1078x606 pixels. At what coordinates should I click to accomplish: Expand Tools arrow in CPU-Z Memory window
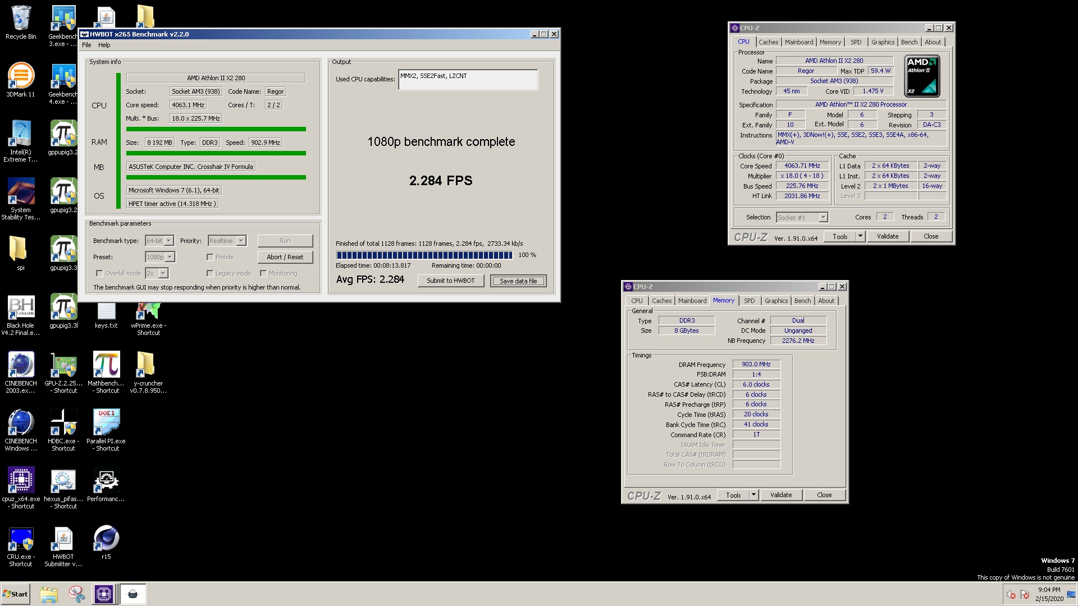[x=753, y=495]
